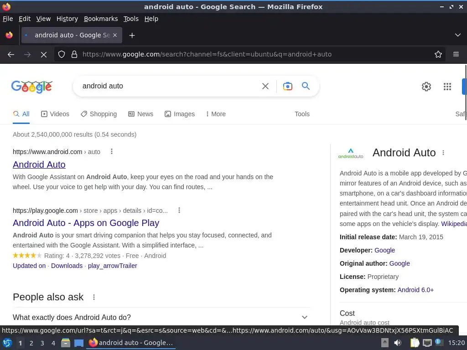Image resolution: width=467 pixels, height=350 pixels.
Task: Open the Google apps grid icon
Action: pos(447,87)
